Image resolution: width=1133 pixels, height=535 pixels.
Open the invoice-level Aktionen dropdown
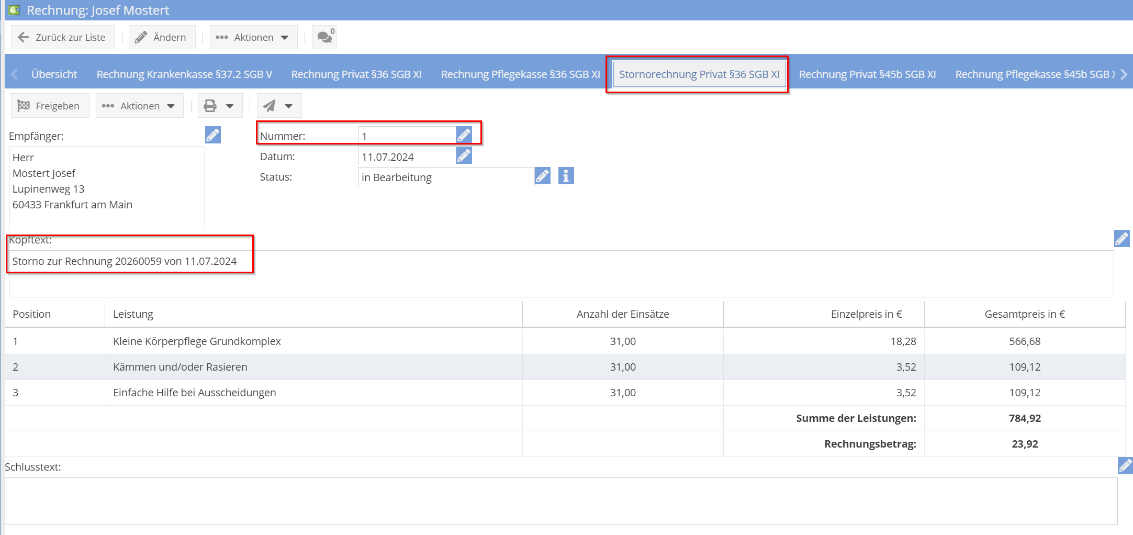tap(140, 106)
